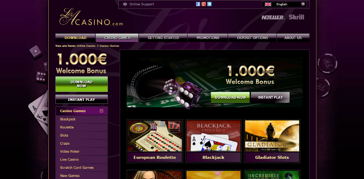364x179 pixels.
Task: Click the Neteller payment logo
Action: click(273, 17)
